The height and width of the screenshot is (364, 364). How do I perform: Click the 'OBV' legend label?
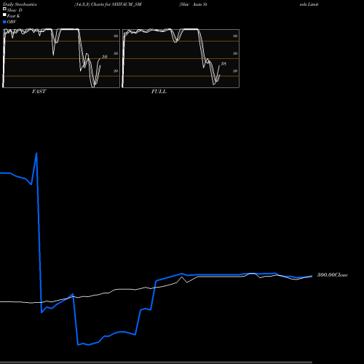point(12,22)
